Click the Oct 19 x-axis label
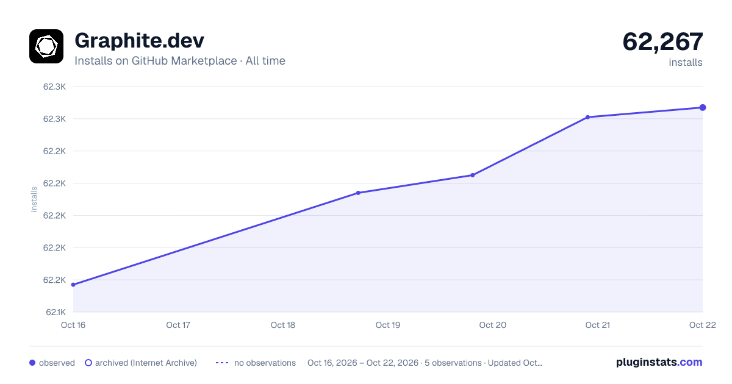This screenshot has height=384, width=732. (x=388, y=325)
